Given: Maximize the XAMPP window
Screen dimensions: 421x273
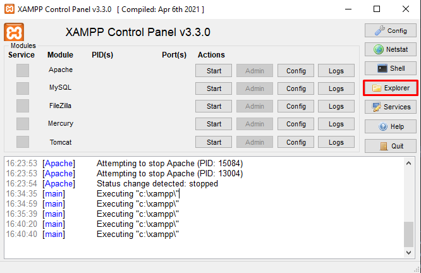Looking at the screenshot, I should coord(377,9).
